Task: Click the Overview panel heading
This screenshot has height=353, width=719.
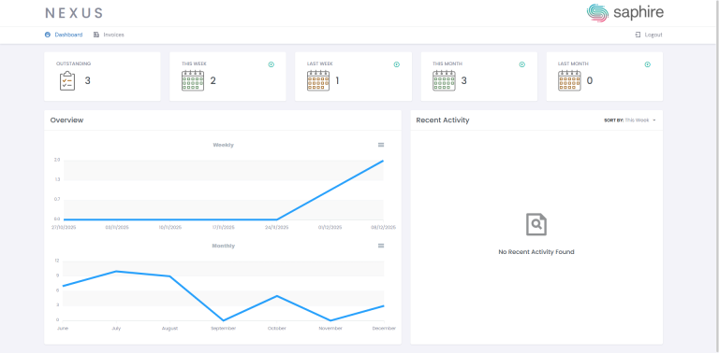Action: (67, 120)
